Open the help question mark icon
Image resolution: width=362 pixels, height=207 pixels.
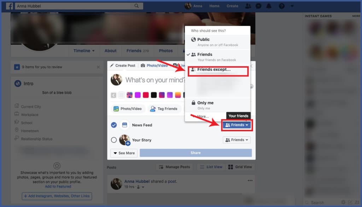point(281,6)
